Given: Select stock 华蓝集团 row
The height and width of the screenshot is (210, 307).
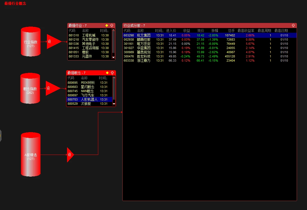Looking at the screenshot, I should pyautogui.click(x=210, y=48).
